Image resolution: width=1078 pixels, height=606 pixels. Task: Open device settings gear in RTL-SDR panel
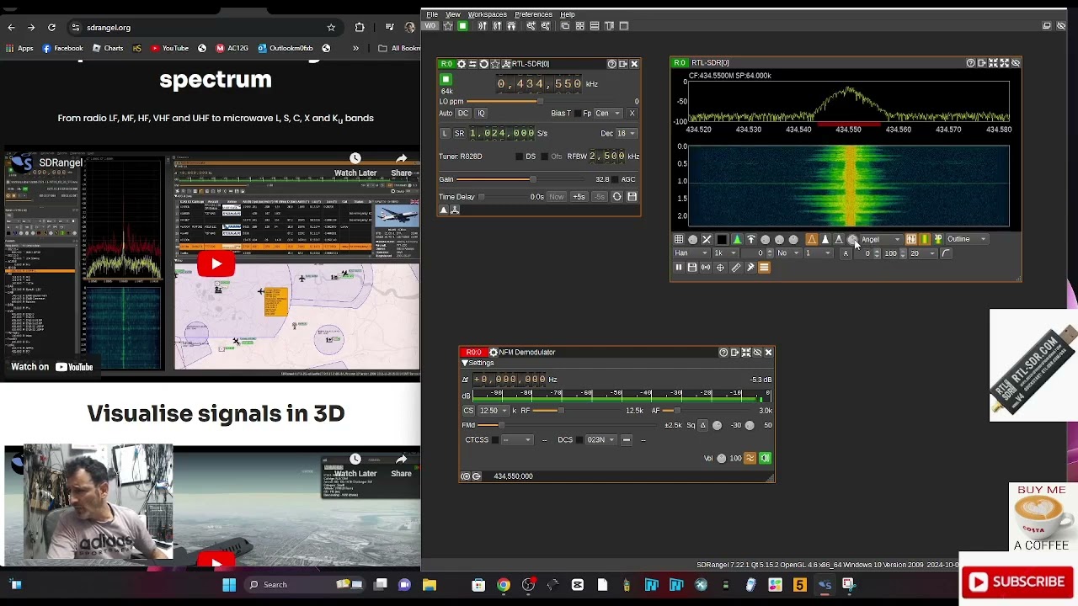click(x=461, y=64)
